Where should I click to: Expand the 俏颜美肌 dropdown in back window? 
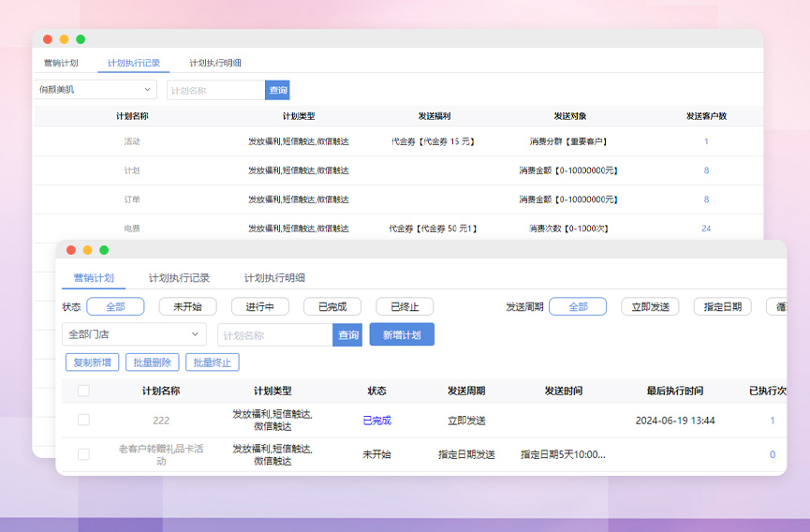point(96,90)
